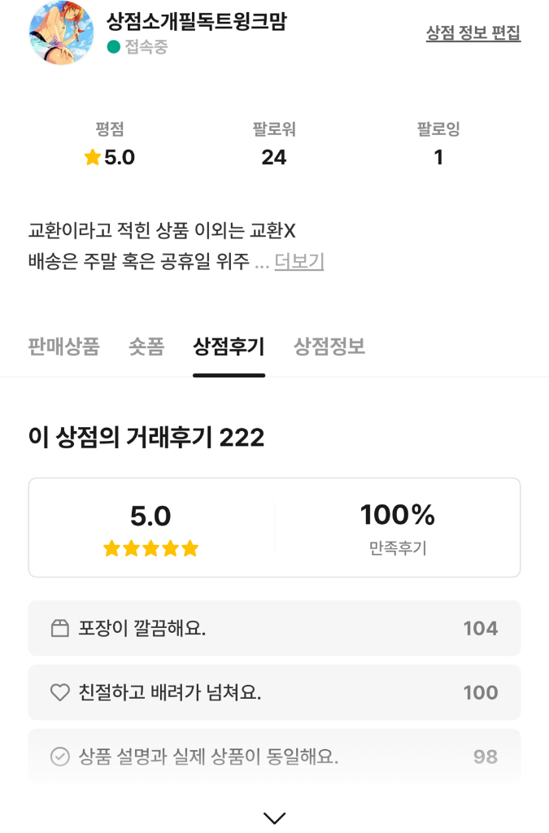The image size is (549, 833).
Task: Click the 100% 만족후기 summary
Action: coord(398,528)
